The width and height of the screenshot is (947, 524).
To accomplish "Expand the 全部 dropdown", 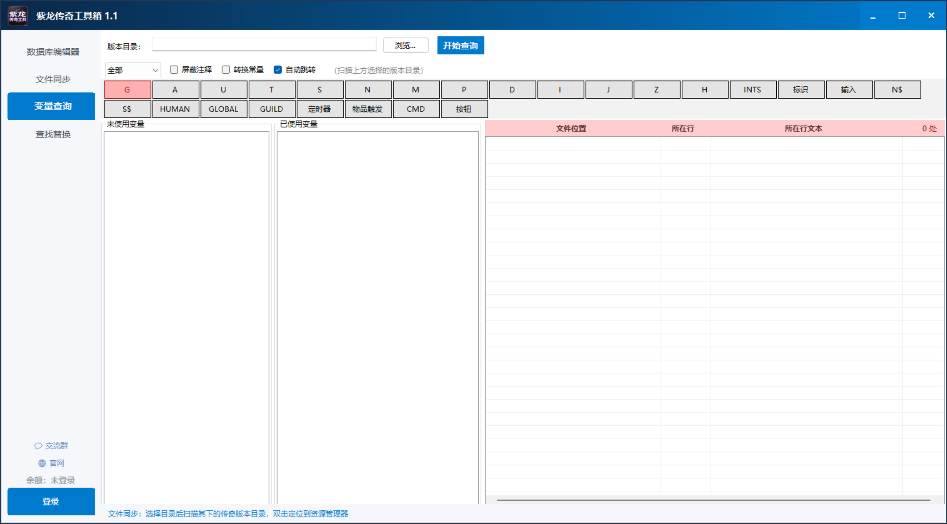I will (133, 70).
